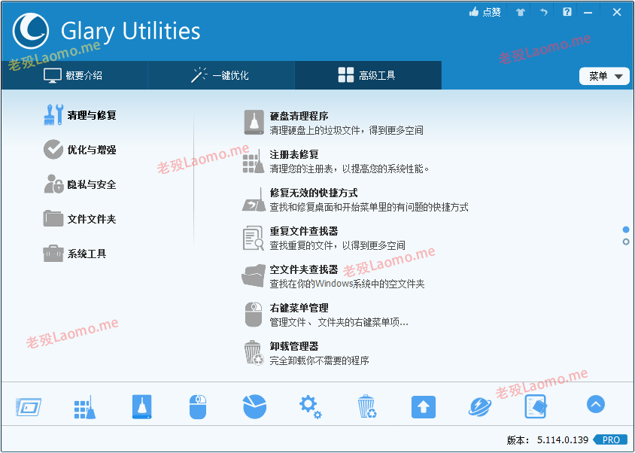Open 注册表修复 link

pos(294,154)
